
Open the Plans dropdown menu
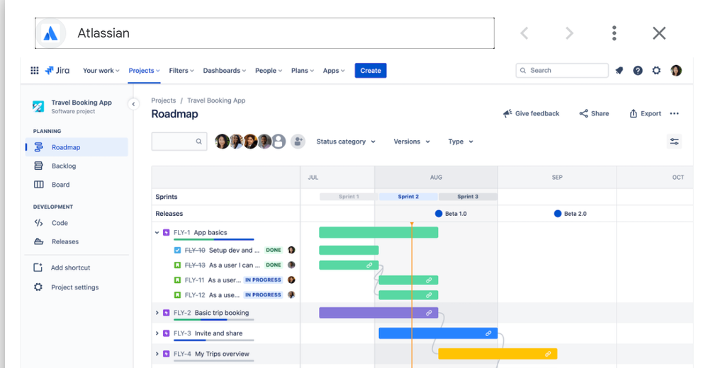tap(302, 70)
